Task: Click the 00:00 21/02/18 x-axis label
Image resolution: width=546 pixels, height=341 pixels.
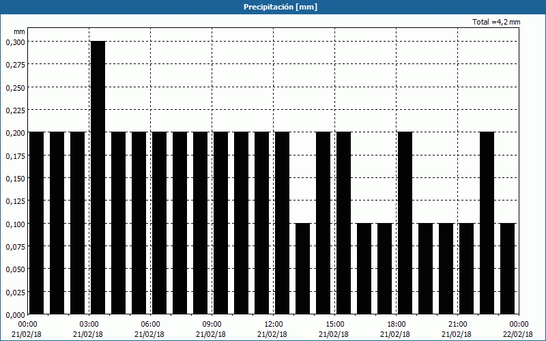Action: (27, 329)
